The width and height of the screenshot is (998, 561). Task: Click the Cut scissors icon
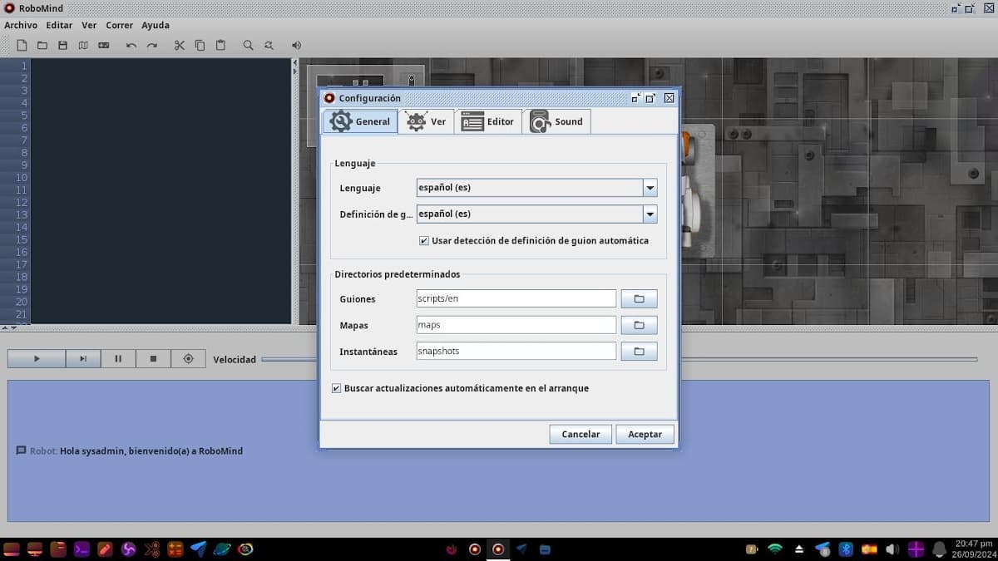click(x=179, y=45)
